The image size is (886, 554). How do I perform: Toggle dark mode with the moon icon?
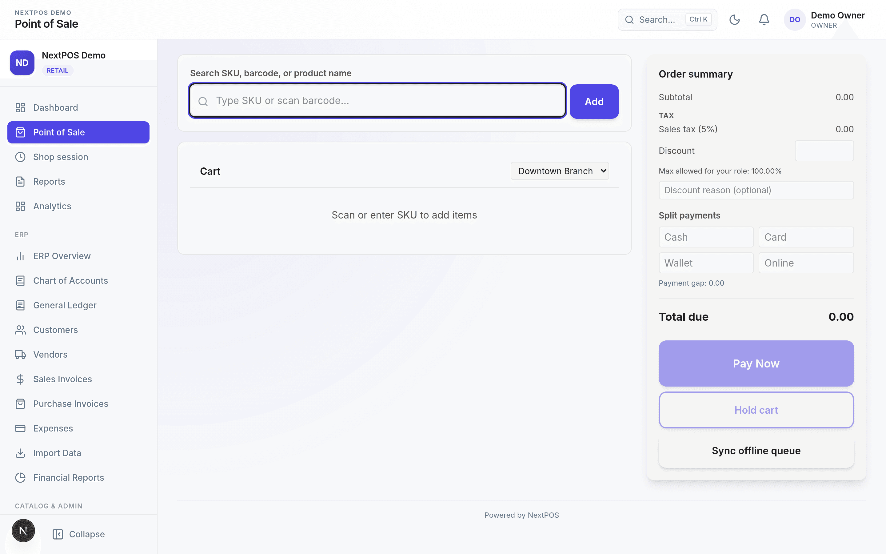click(734, 19)
